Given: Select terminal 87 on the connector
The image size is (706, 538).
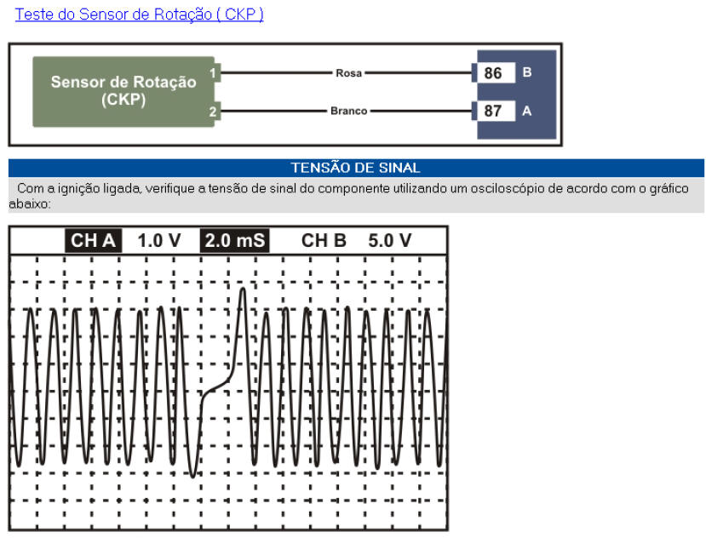Looking at the screenshot, I should [x=493, y=111].
